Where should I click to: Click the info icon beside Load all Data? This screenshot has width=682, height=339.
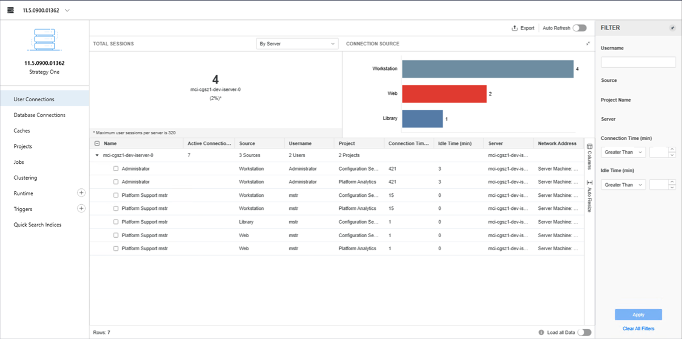coord(541,332)
